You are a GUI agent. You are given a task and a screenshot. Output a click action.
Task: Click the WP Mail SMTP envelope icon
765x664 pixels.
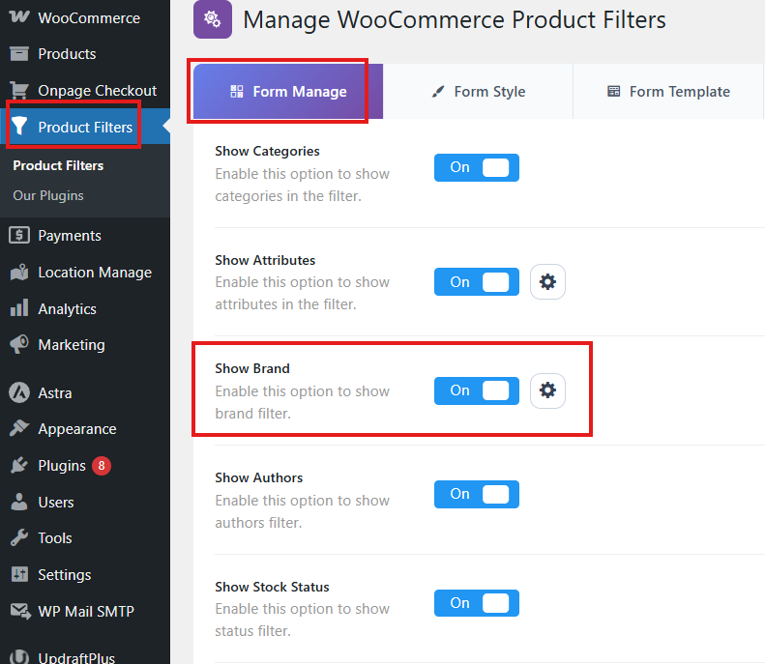click(20, 611)
